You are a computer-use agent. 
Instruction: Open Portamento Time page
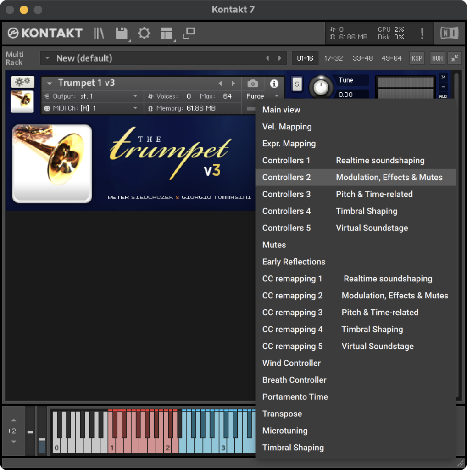pyautogui.click(x=356, y=397)
